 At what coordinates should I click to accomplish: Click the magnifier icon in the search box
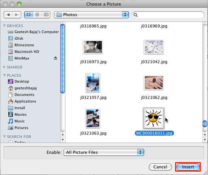[x=135, y=15]
